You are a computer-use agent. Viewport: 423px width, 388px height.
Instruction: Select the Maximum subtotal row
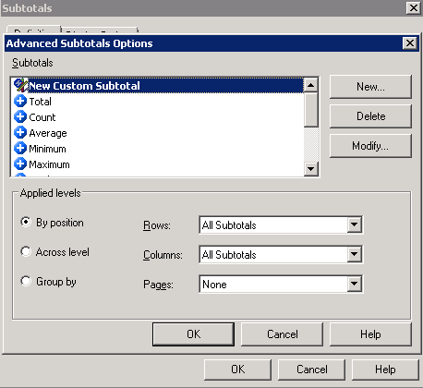click(157, 164)
